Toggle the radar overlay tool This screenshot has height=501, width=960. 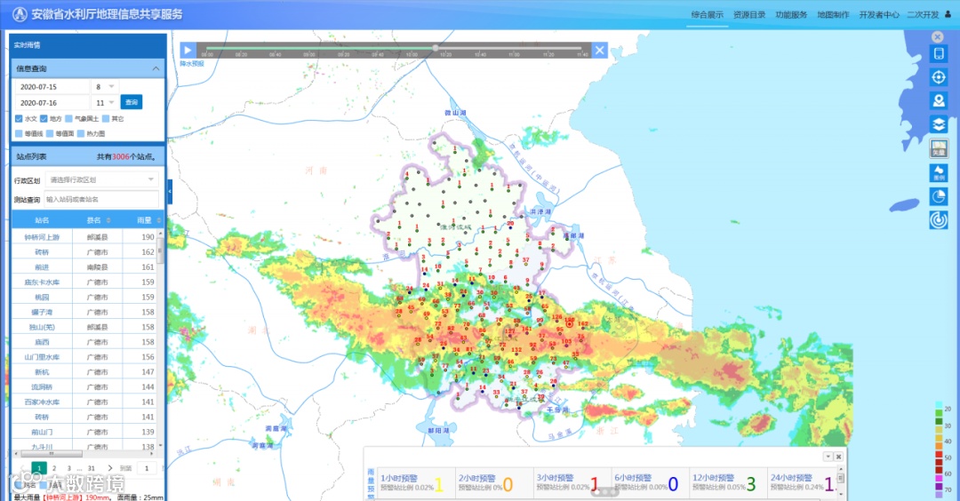(938, 219)
